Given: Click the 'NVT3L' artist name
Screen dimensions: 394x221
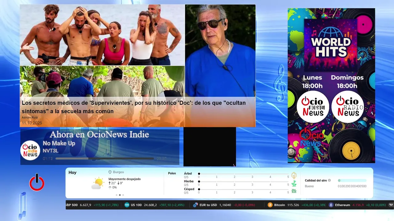Looking at the screenshot, I should 50,151.
